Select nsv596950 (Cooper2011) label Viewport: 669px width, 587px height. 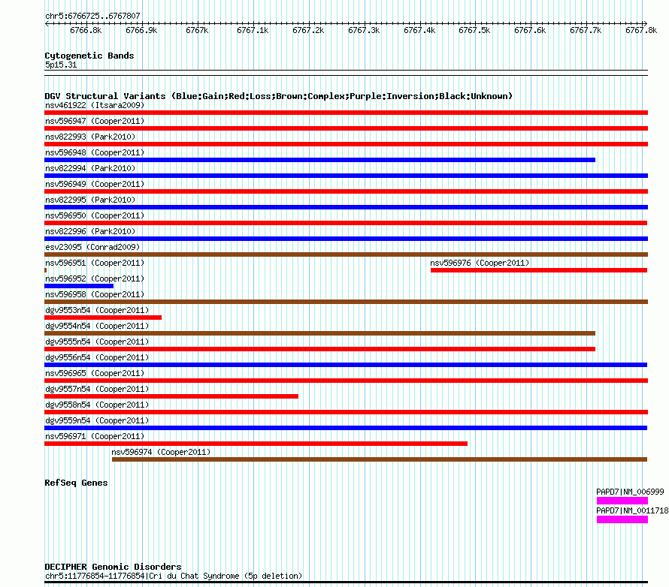tap(95, 215)
